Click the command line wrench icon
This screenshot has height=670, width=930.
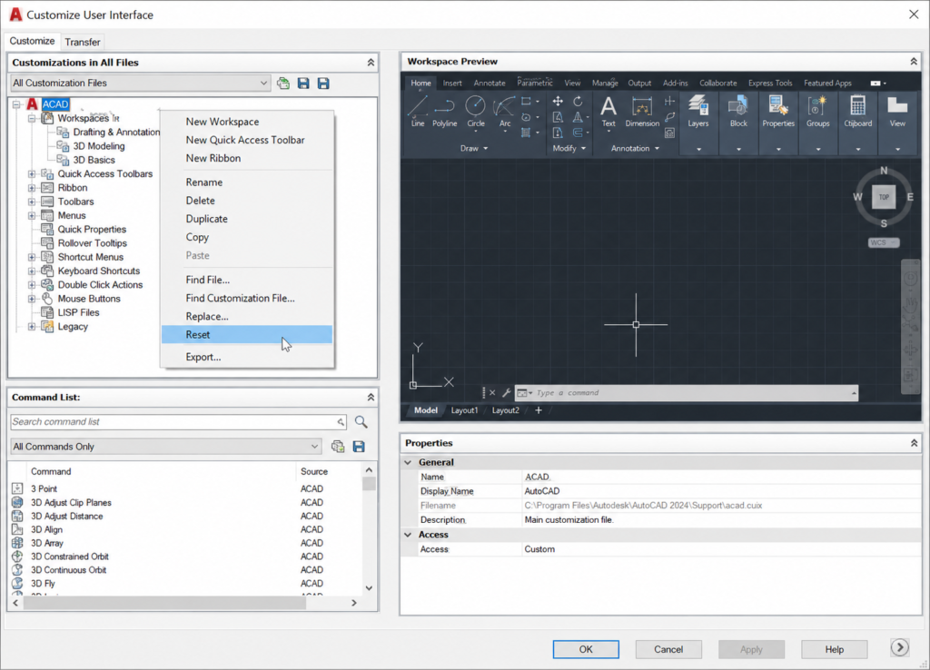[507, 392]
